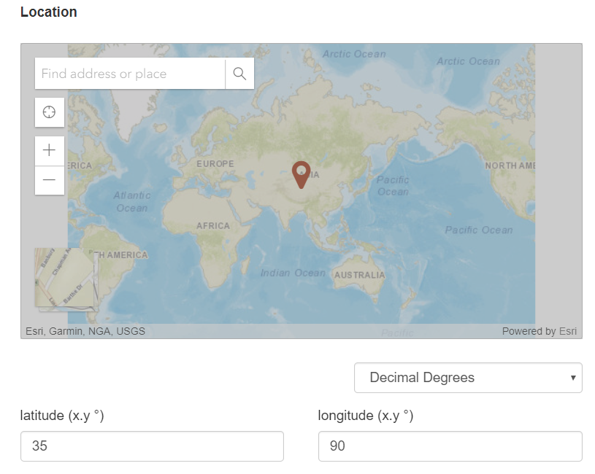The height and width of the screenshot is (474, 595).
Task: Click the EUROPE label on map
Action: point(215,163)
